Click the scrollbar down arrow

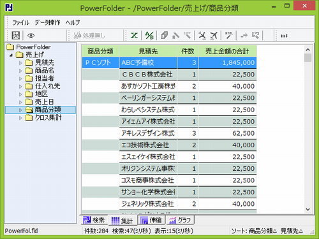[308, 209]
